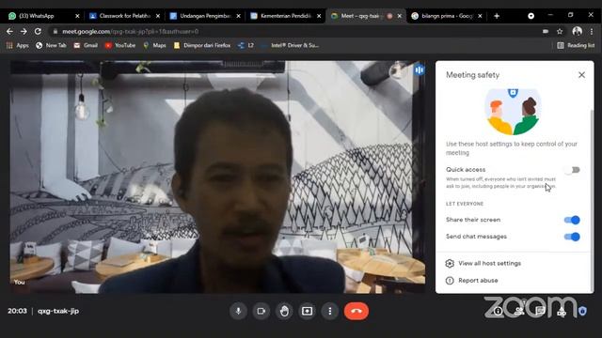Open the Chrome profile avatar
The image size is (602, 338).
[x=577, y=31]
